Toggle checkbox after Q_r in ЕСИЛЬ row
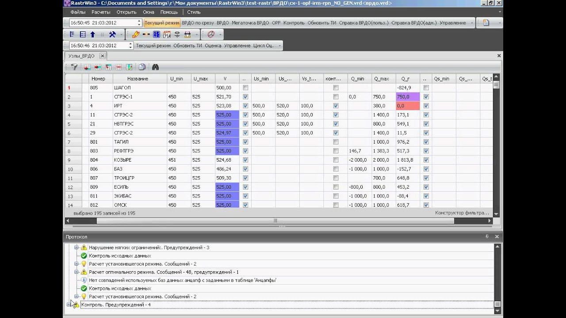Screen dimensions: 566x318 point(426,187)
